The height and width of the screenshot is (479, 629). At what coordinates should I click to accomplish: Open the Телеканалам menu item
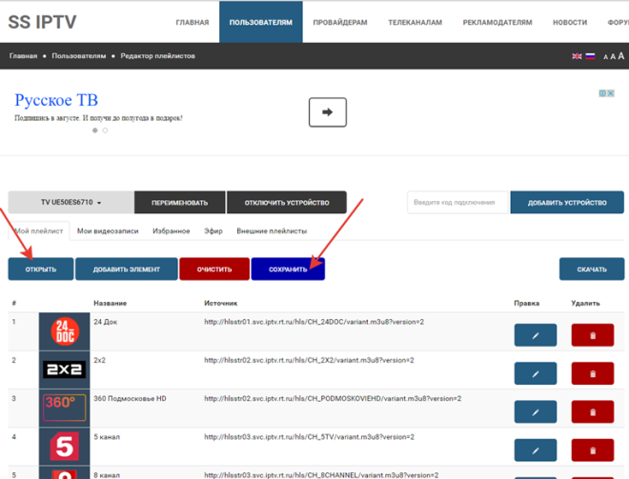[x=416, y=23]
